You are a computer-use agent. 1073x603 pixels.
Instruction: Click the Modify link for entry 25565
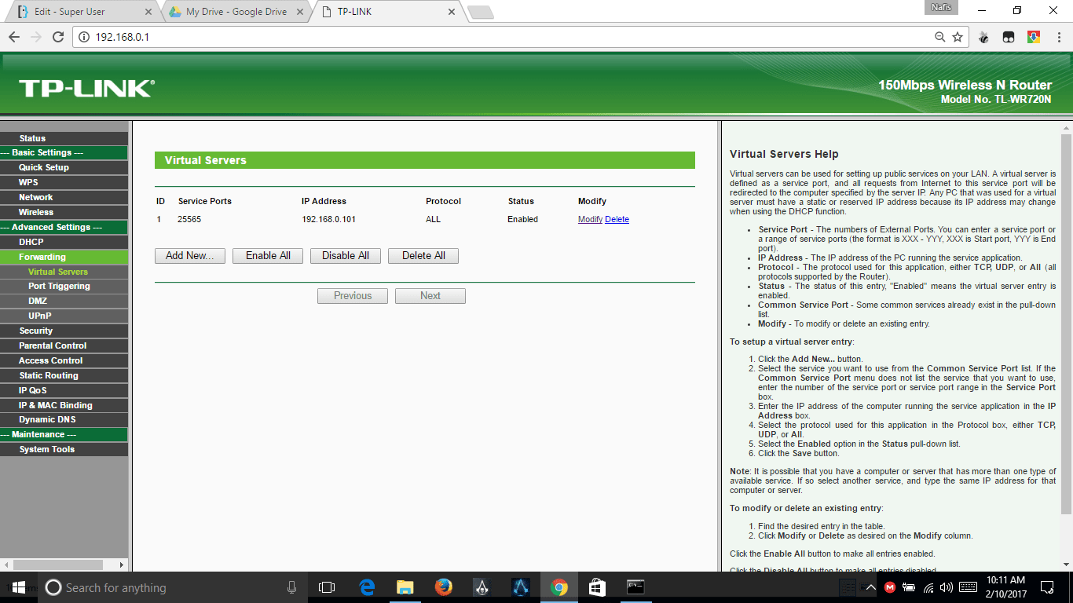[x=590, y=220]
